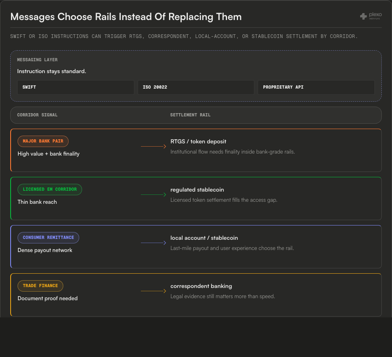
Task: Click 'Licensed token settlement fills the access gap.'
Action: [x=224, y=200]
